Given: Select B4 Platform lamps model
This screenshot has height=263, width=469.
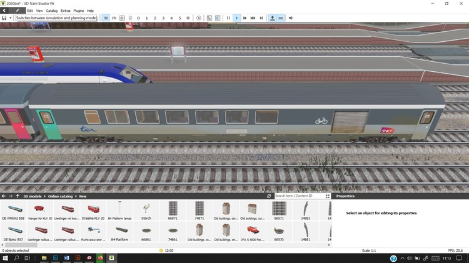Looking at the screenshot, I should pyautogui.click(x=119, y=211).
